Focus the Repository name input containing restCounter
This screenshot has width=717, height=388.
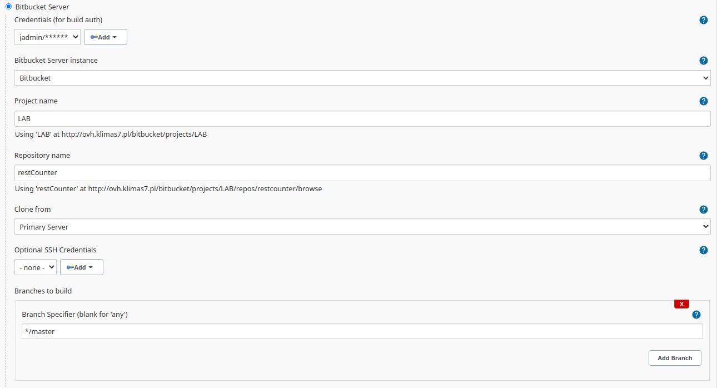362,173
